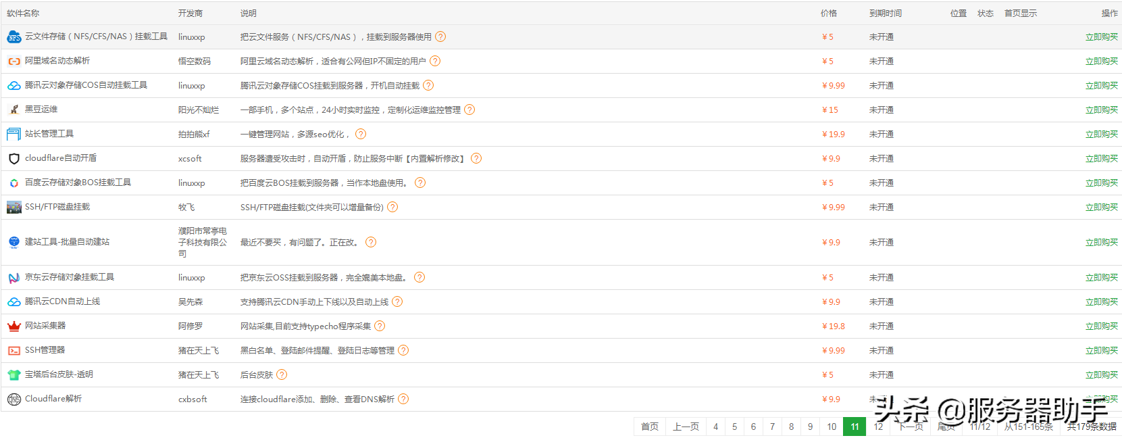
Task: Open help icon for SSH/FTP磁盘挂载 description
Action: point(392,207)
